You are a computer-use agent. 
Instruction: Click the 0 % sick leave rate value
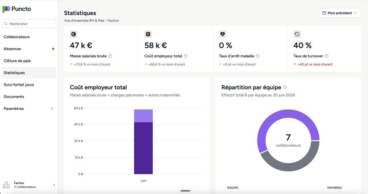coord(225,45)
